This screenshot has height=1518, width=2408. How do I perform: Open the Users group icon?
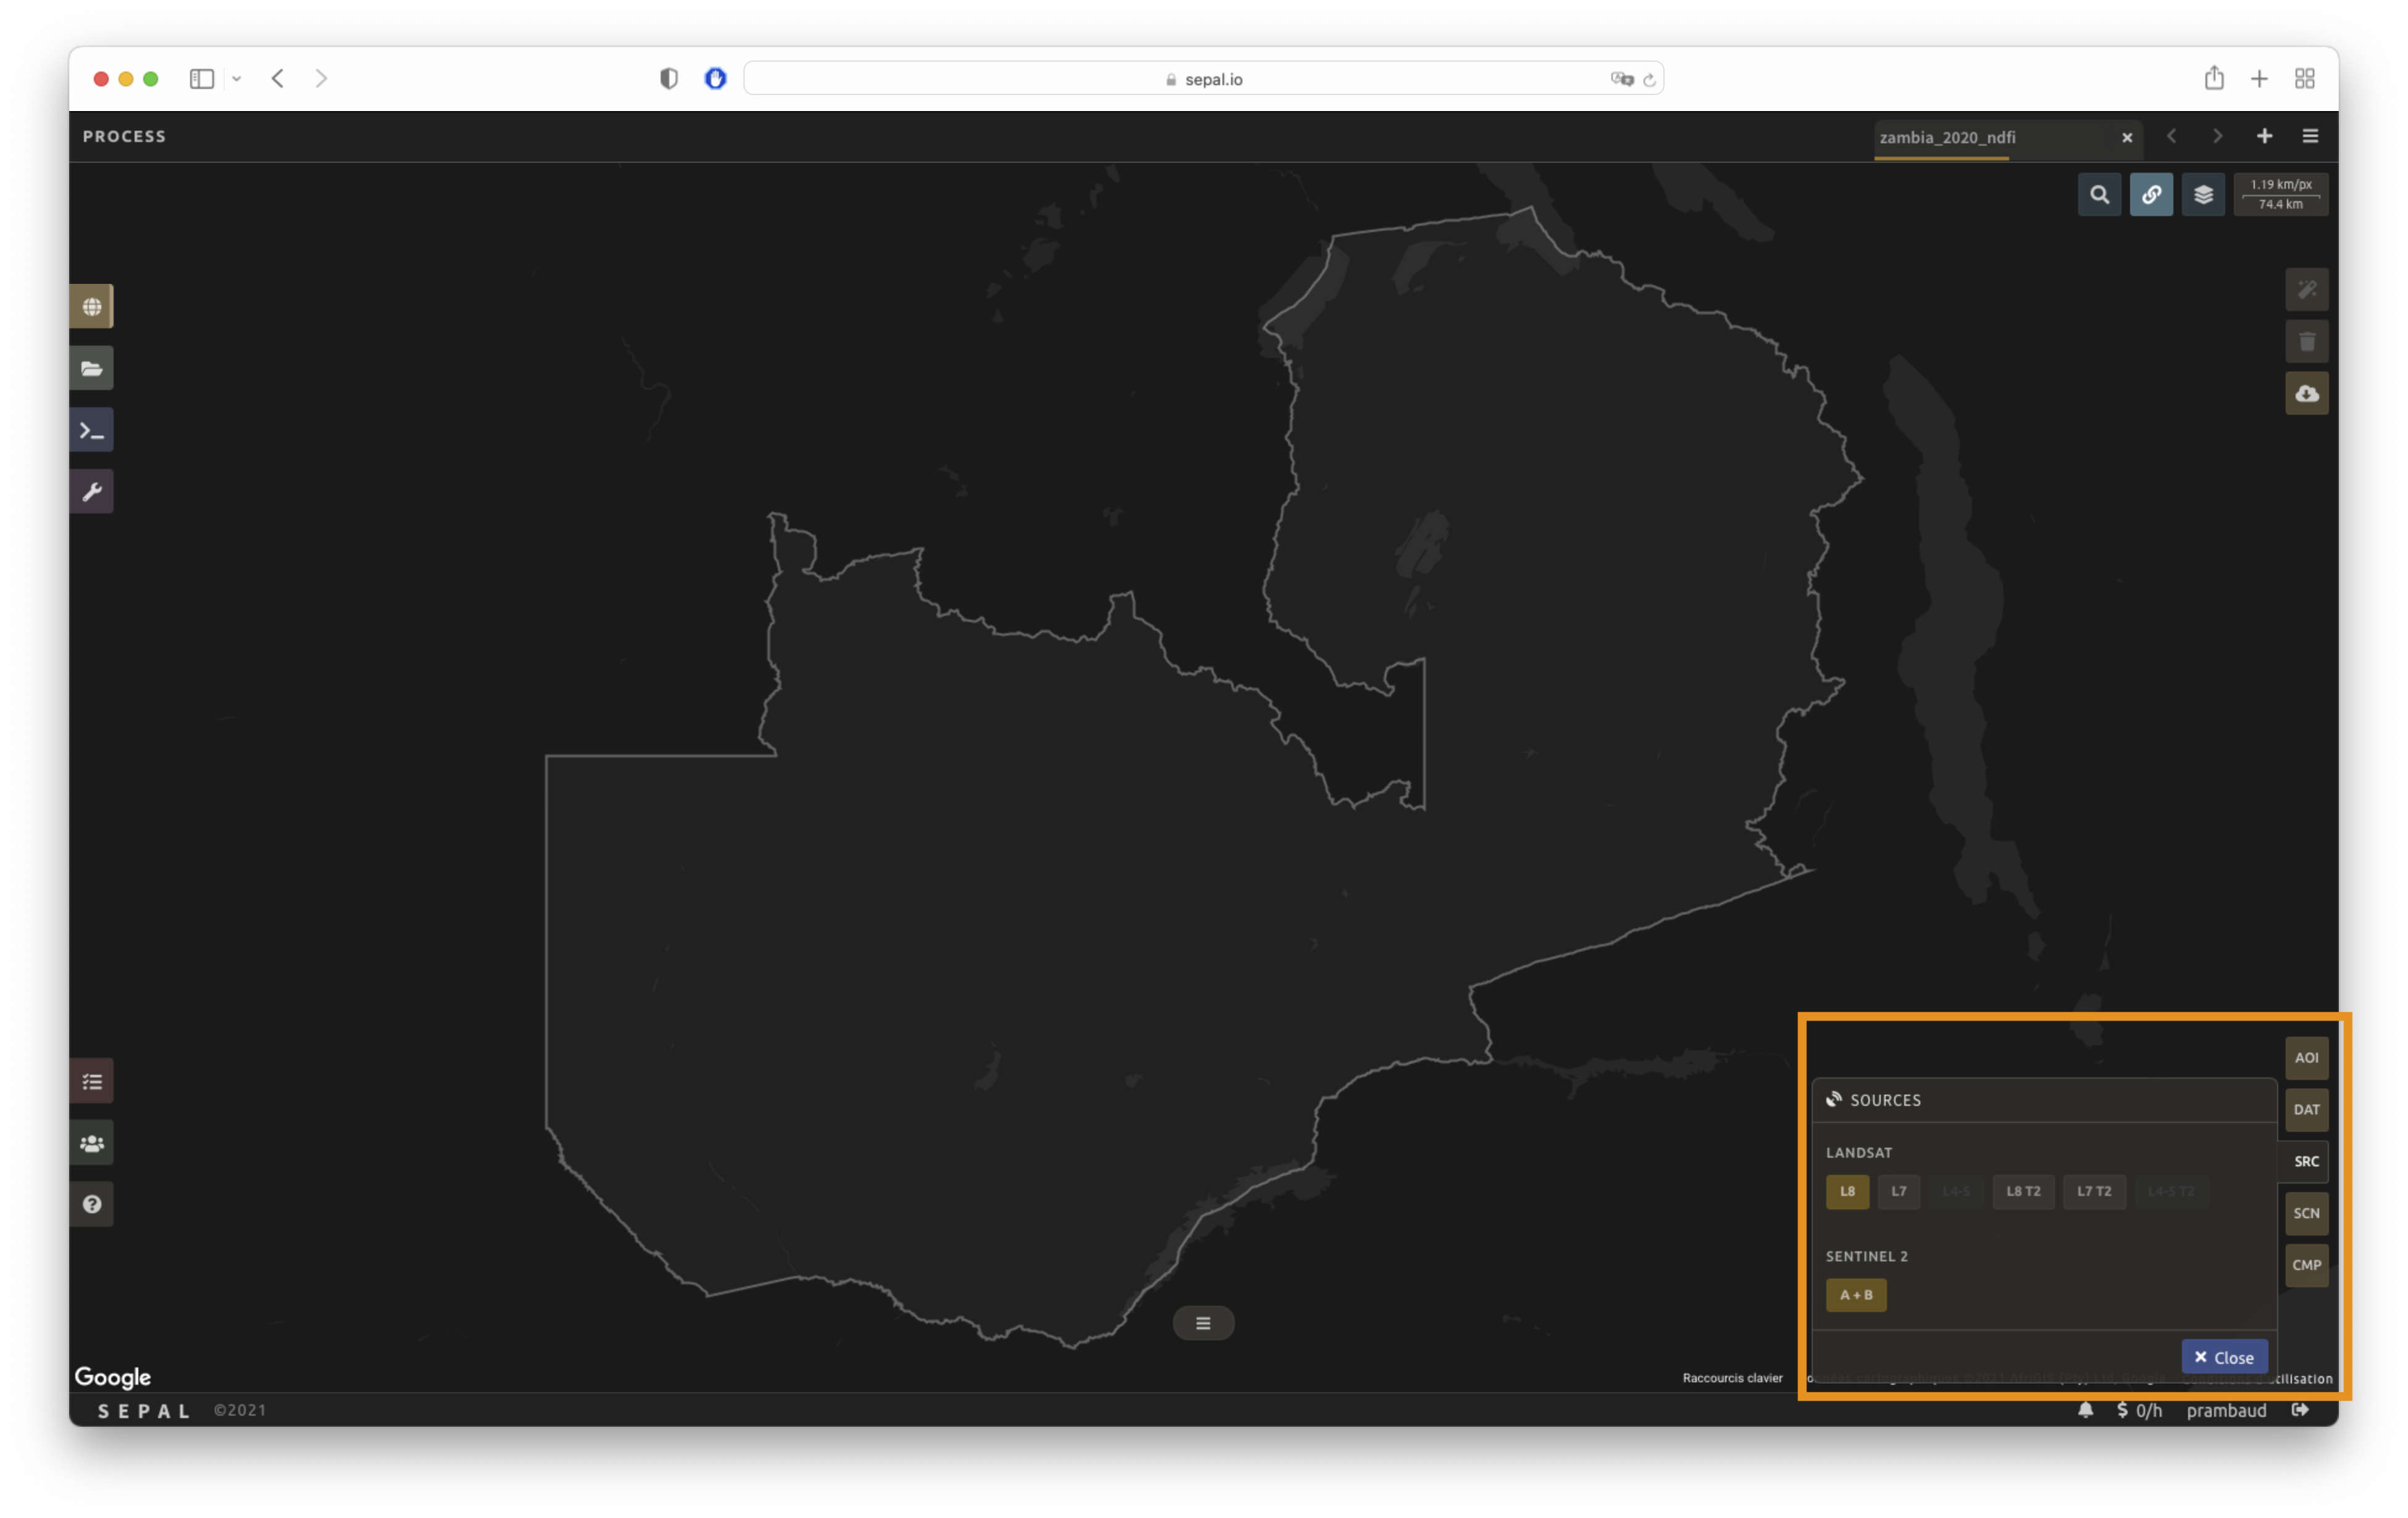tap(91, 1143)
